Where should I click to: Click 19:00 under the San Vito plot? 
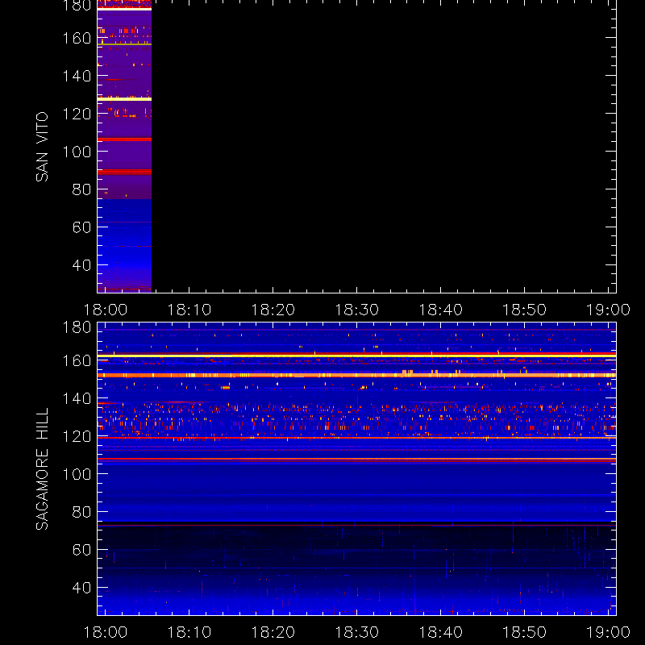pyautogui.click(x=609, y=310)
